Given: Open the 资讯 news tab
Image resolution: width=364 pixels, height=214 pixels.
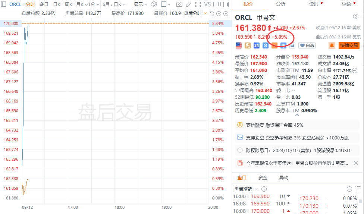Looking at the screenshot, I should point(314,4).
